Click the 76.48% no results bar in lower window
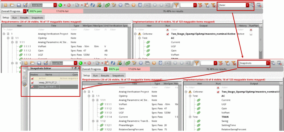Viewport: 284px width, 132px height. tap(216, 69)
